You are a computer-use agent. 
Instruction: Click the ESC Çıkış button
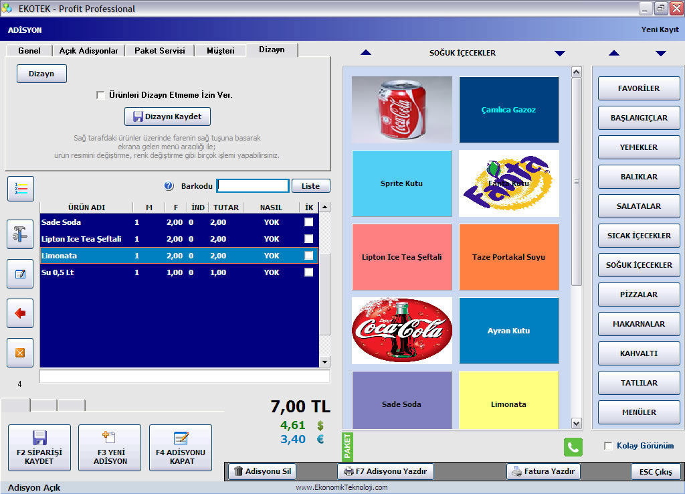tap(656, 472)
